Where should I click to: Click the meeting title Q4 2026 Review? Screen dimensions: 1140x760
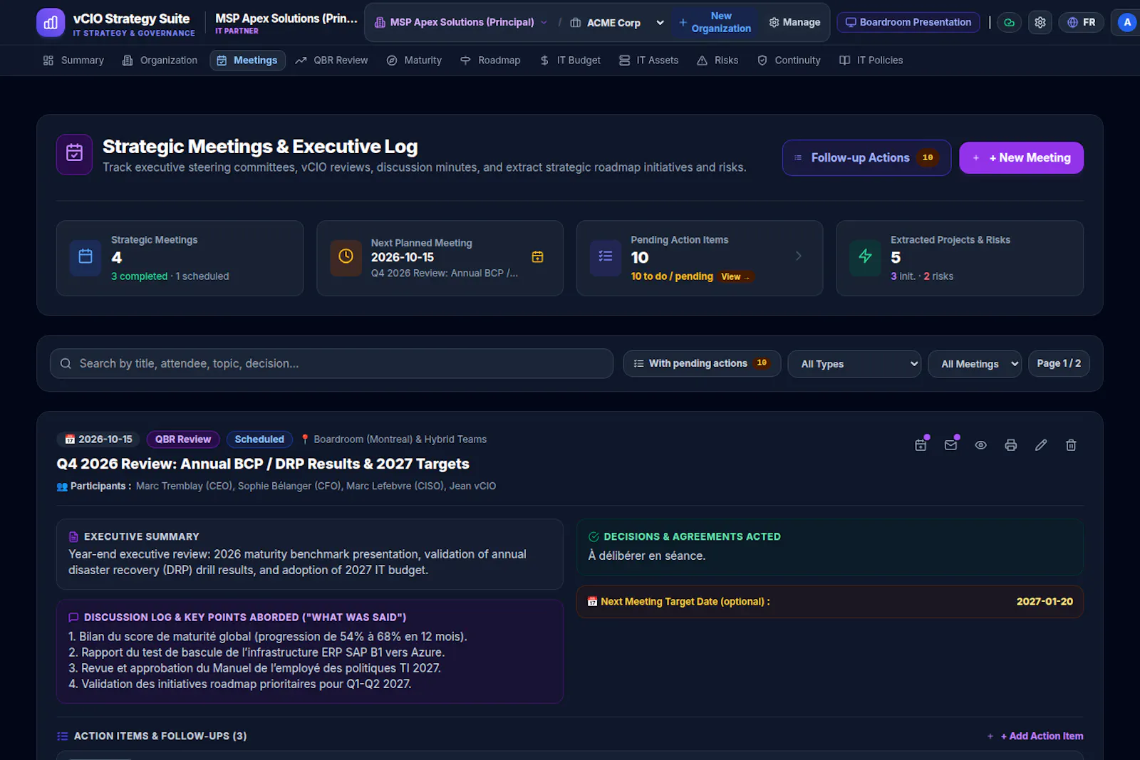click(x=263, y=464)
